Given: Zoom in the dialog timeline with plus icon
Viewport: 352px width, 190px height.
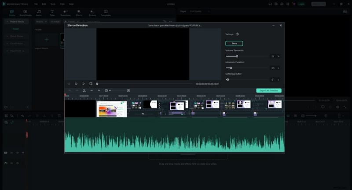Looking at the screenshot, I should click(x=128, y=91).
